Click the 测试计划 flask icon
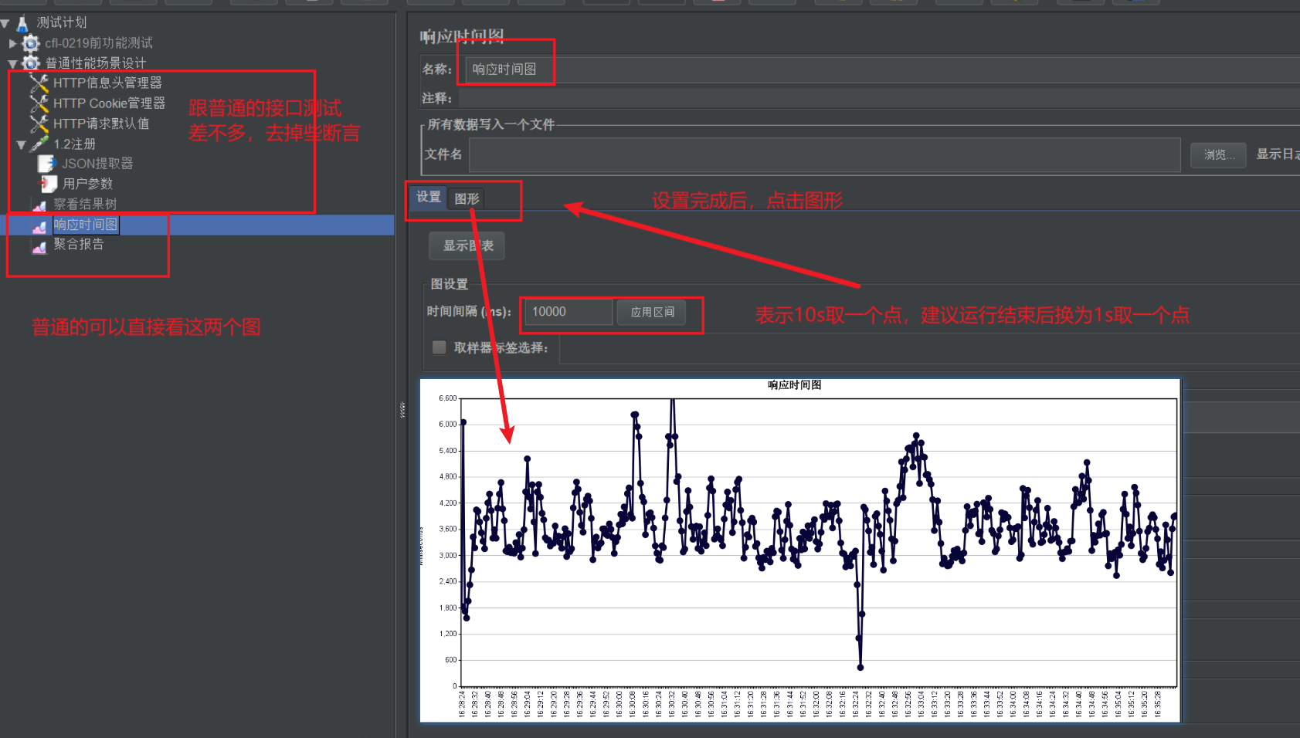This screenshot has height=738, width=1300. [23, 23]
